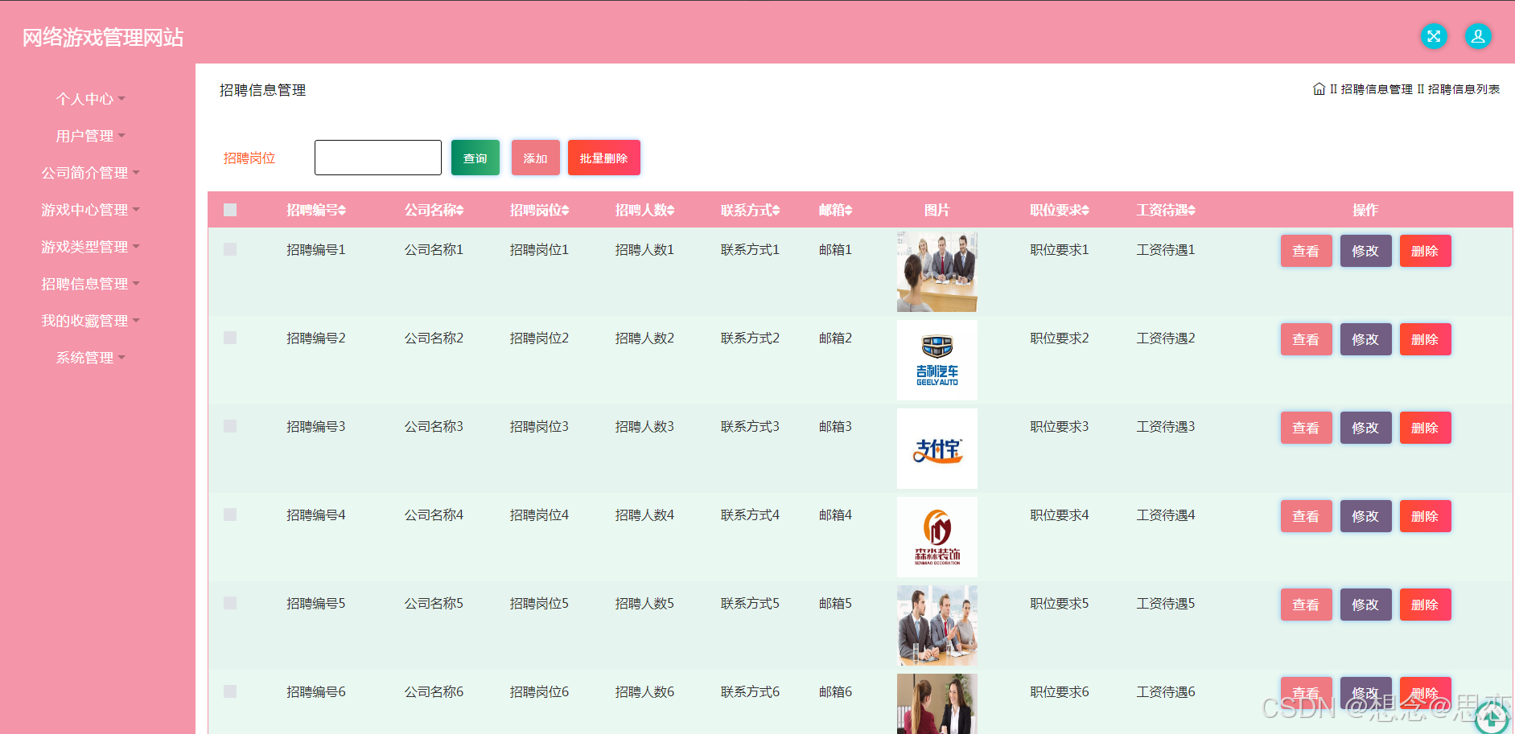Select the 职位要求6 cell

[x=1060, y=691]
